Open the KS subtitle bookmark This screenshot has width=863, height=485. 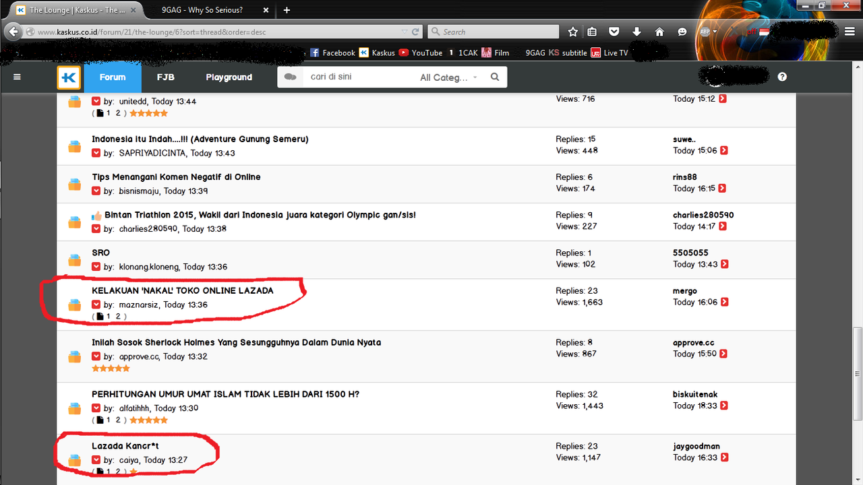[568, 53]
